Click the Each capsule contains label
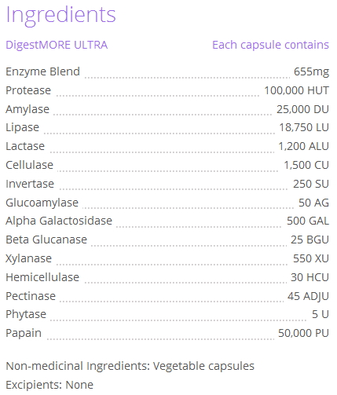 pyautogui.click(x=270, y=45)
